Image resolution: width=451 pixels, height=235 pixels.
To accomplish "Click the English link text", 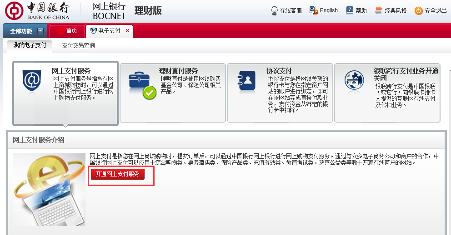I will (329, 10).
